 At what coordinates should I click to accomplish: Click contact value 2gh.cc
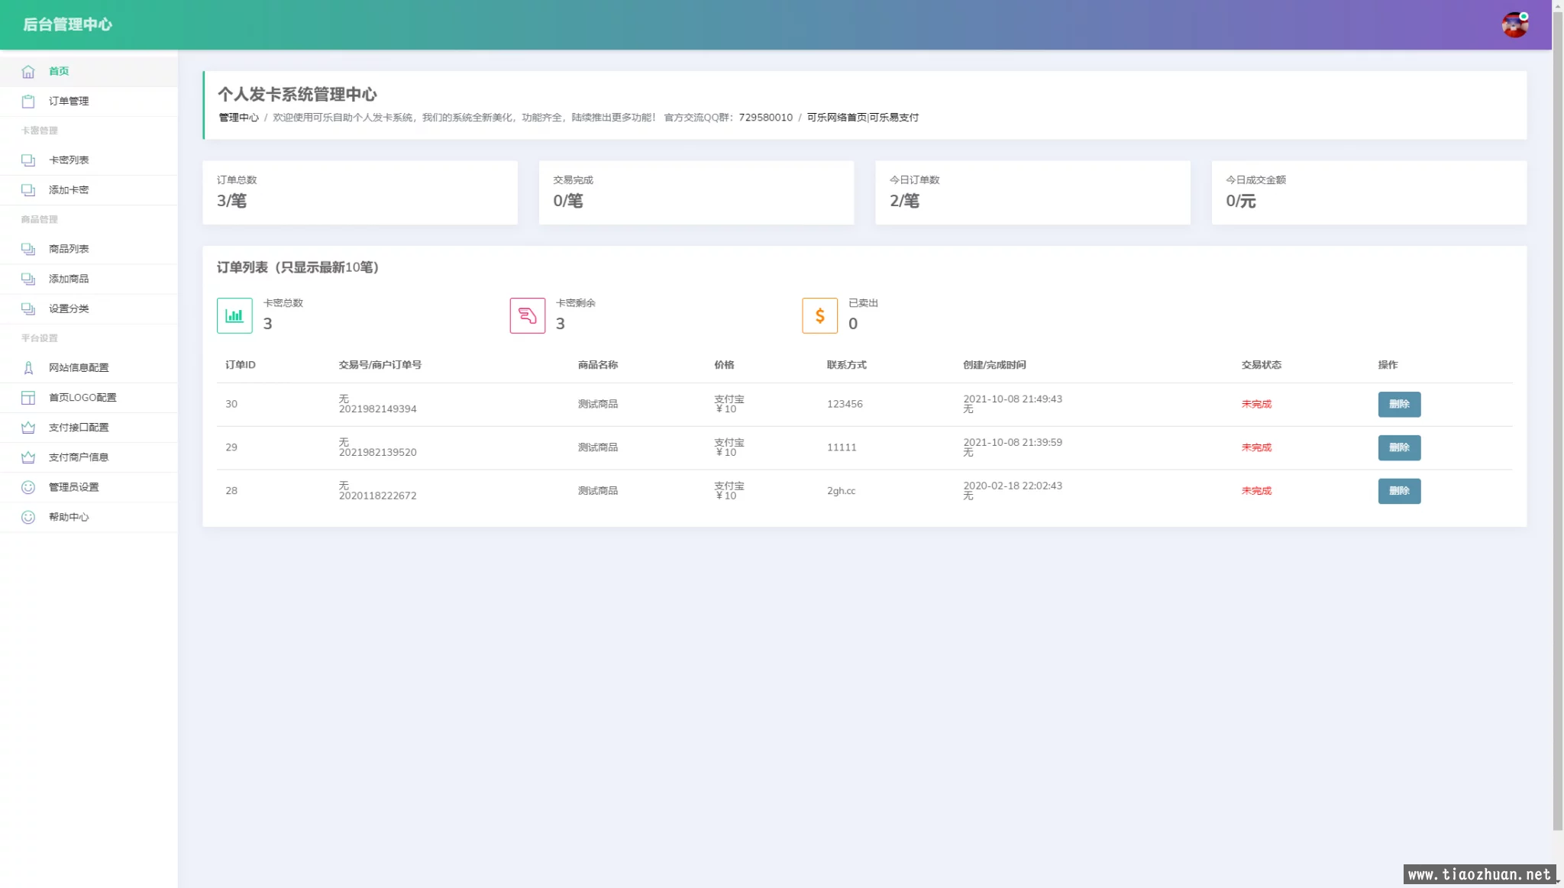pyautogui.click(x=842, y=491)
